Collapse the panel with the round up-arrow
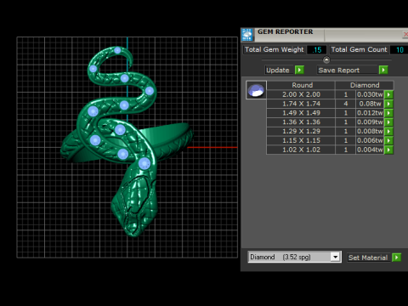The height and width of the screenshot is (306, 408). pos(326,59)
